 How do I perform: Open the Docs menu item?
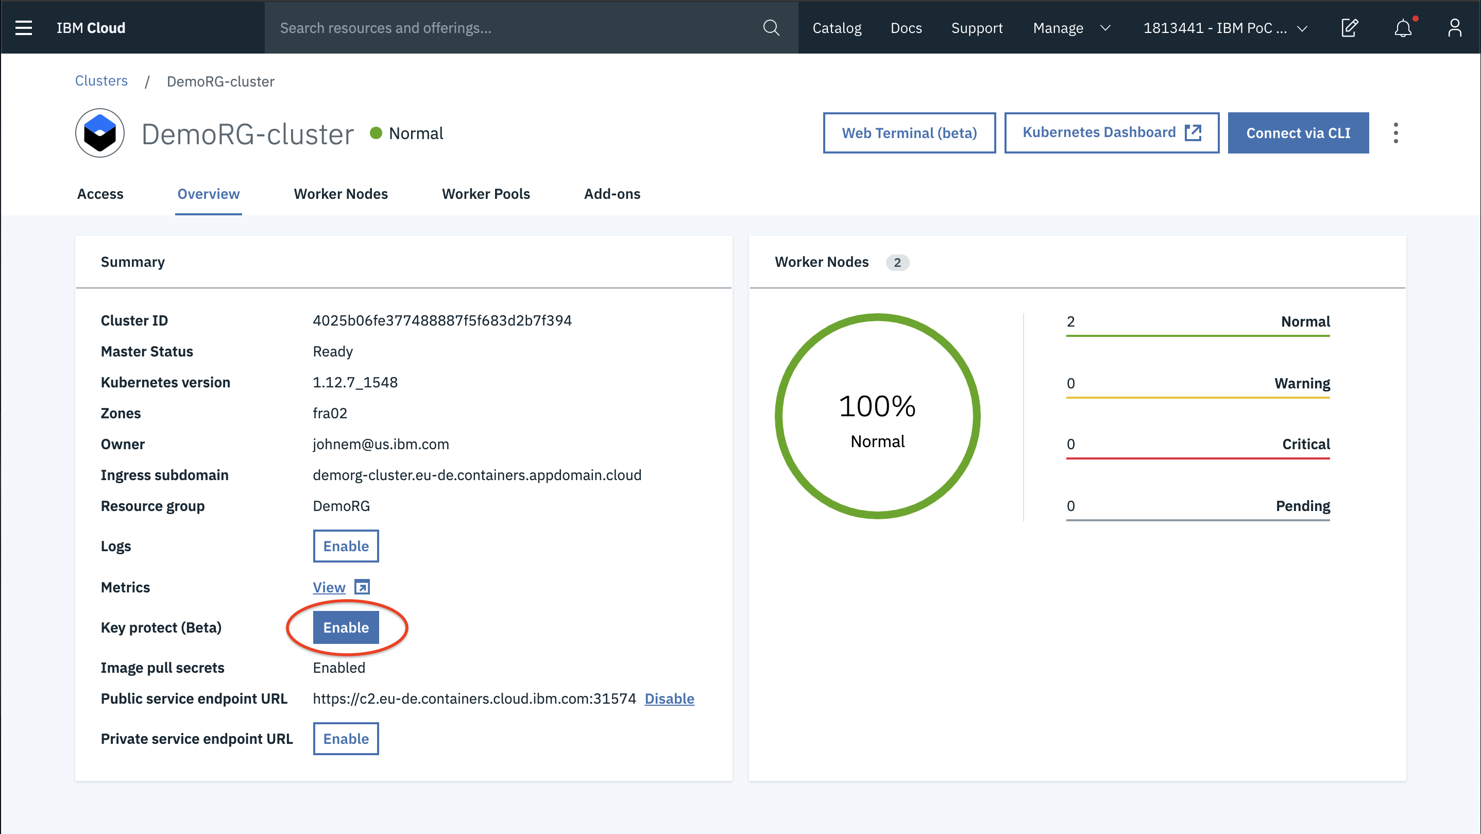[x=906, y=28]
